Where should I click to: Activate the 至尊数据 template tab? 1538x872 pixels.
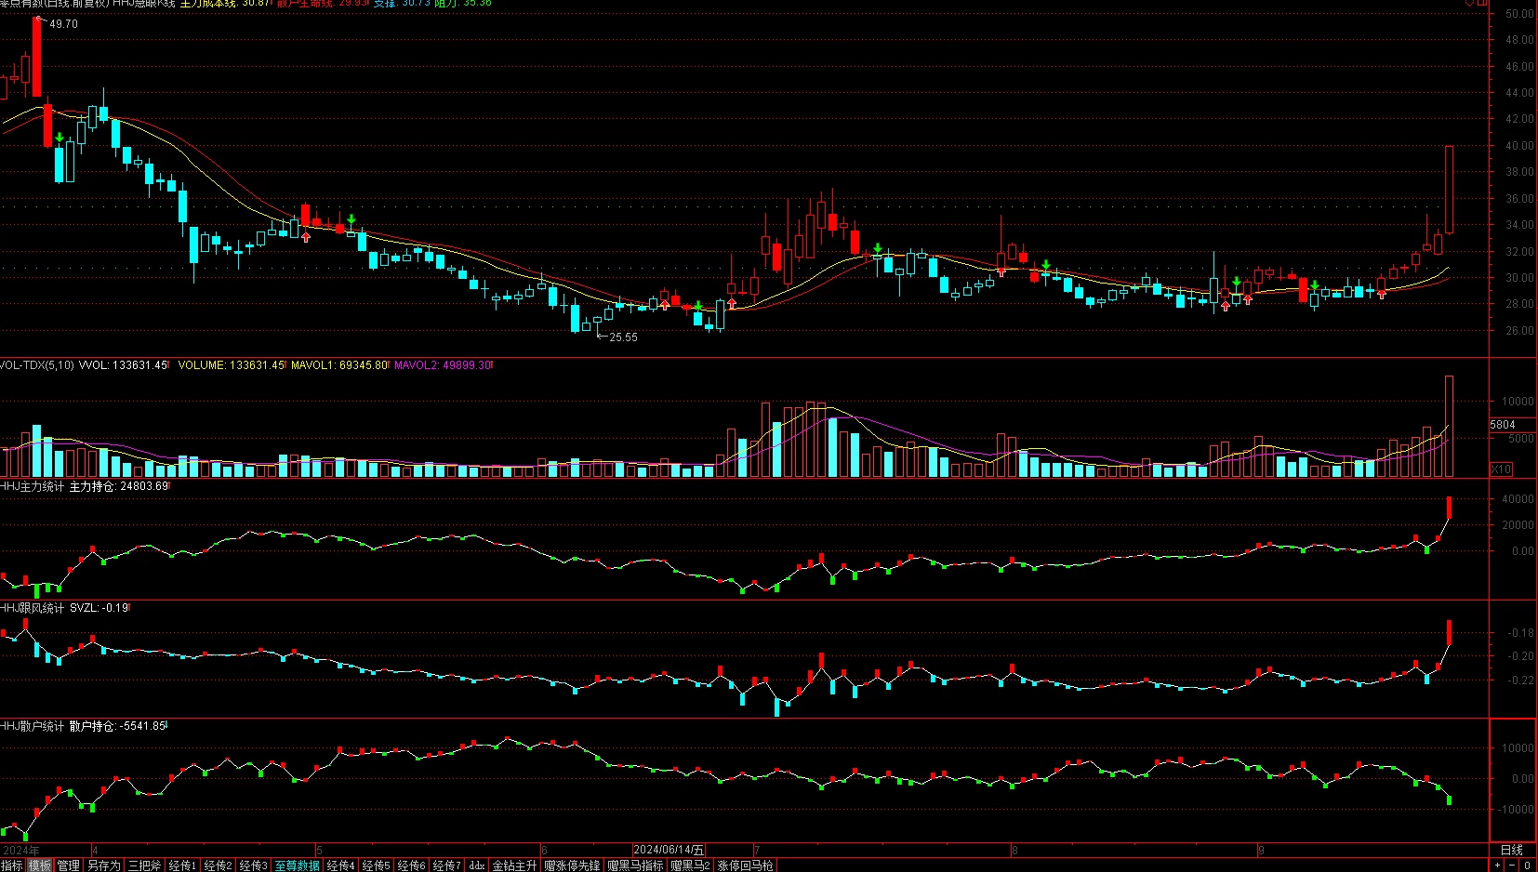(x=298, y=865)
